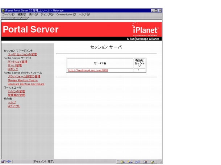Screen dimensions: 221x165
Task: Open the ファイル(F) menu
Action: tap(8, 14)
